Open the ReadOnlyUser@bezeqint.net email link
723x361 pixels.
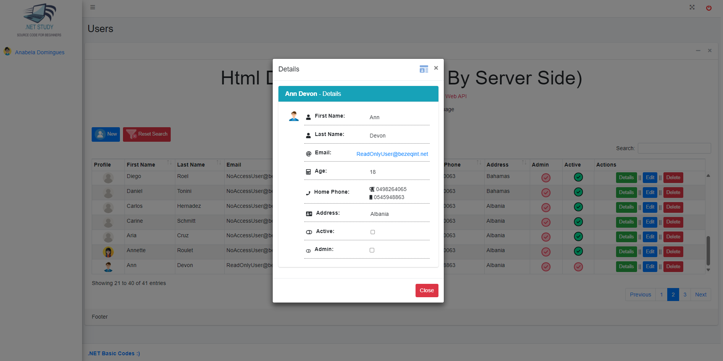click(x=392, y=154)
